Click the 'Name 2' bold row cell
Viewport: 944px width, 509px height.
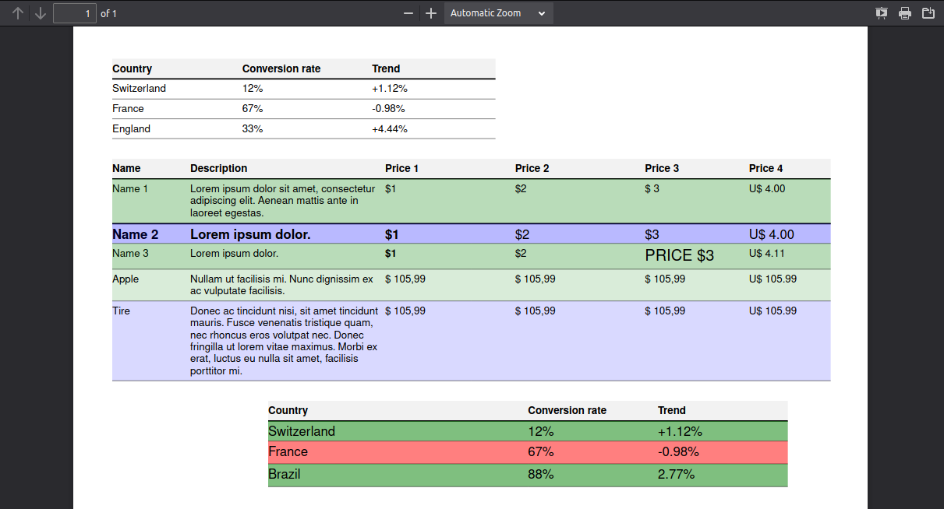pos(136,234)
